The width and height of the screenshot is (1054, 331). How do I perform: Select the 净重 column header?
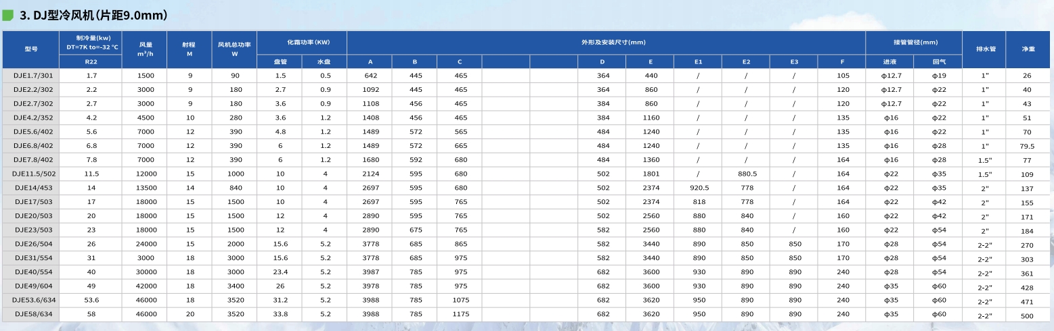click(x=1028, y=49)
